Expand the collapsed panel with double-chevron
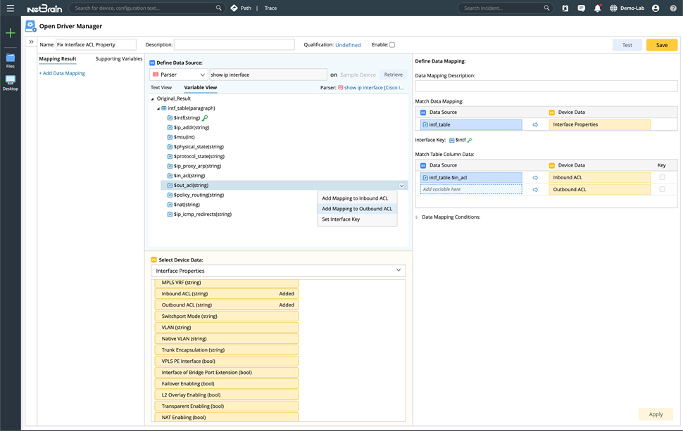 tap(31, 42)
